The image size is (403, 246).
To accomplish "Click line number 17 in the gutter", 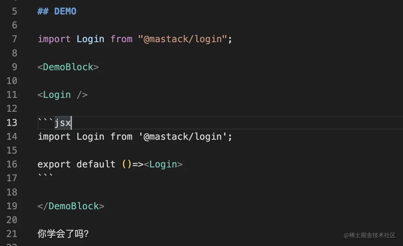I will click(12, 178).
